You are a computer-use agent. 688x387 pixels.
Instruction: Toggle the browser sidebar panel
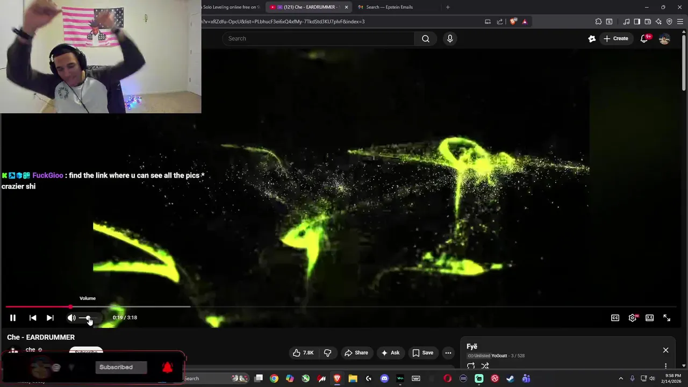(x=637, y=21)
